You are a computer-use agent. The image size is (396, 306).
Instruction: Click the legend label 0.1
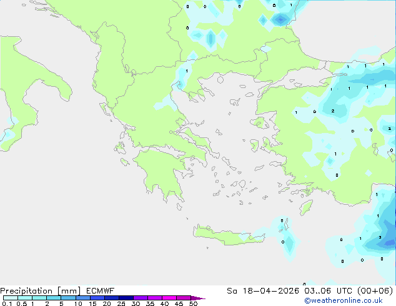coord(7,304)
